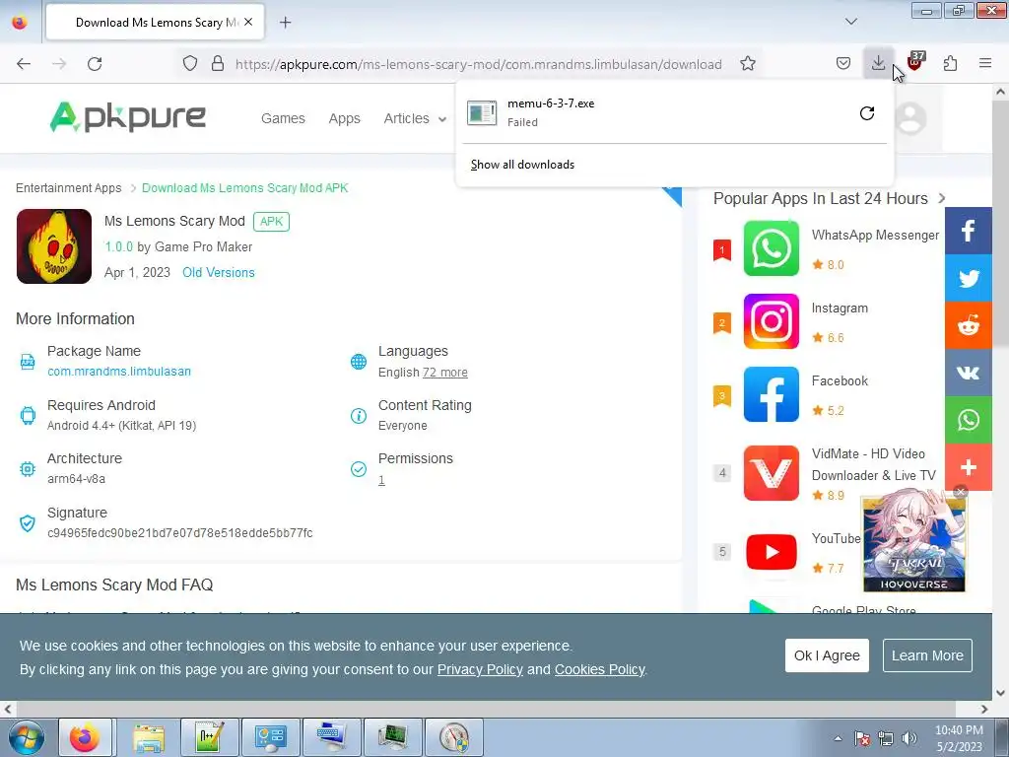Click Learn More about cookies
The image size is (1009, 757).
(x=927, y=655)
